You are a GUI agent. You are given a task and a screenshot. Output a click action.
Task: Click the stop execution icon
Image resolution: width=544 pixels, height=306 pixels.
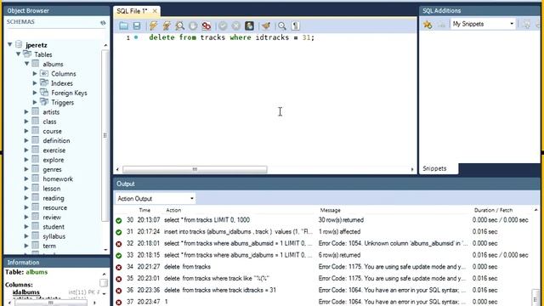193,25
